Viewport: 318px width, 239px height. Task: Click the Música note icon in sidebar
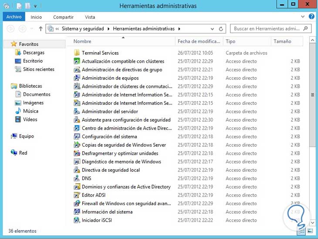[18, 111]
